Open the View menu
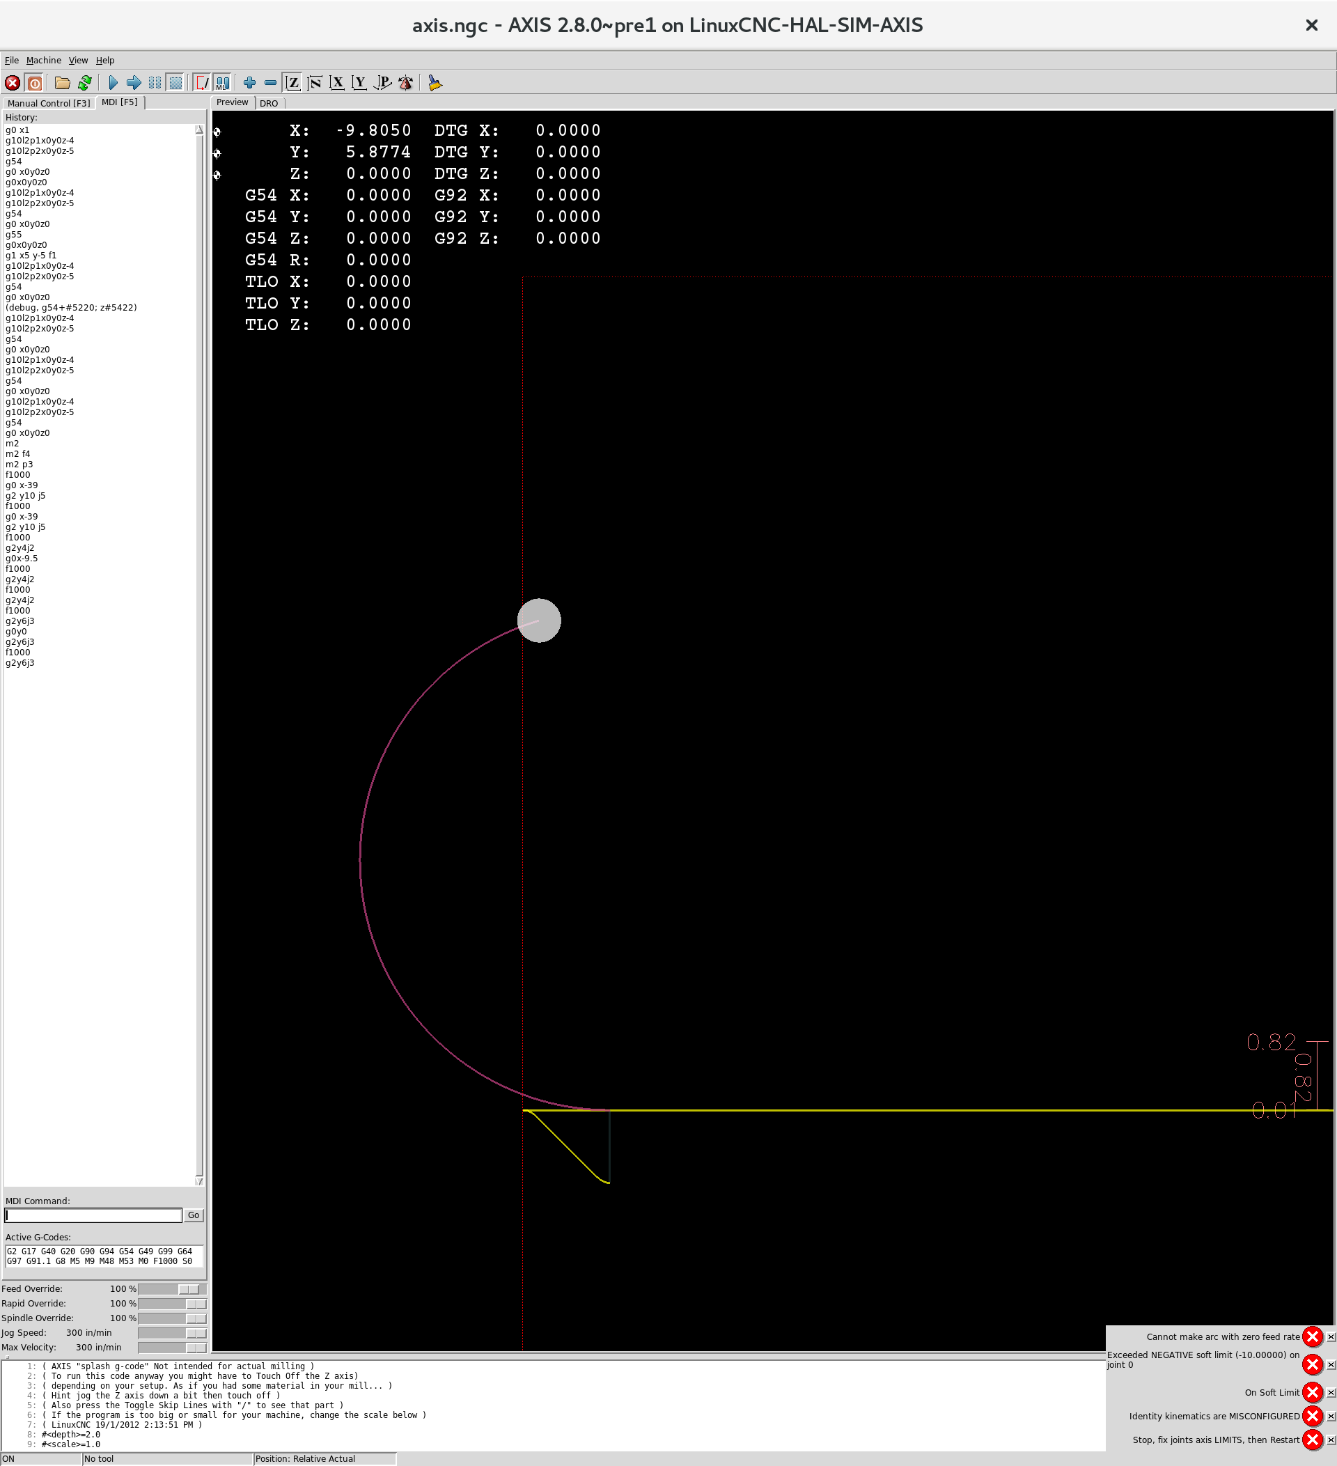 pyautogui.click(x=78, y=61)
